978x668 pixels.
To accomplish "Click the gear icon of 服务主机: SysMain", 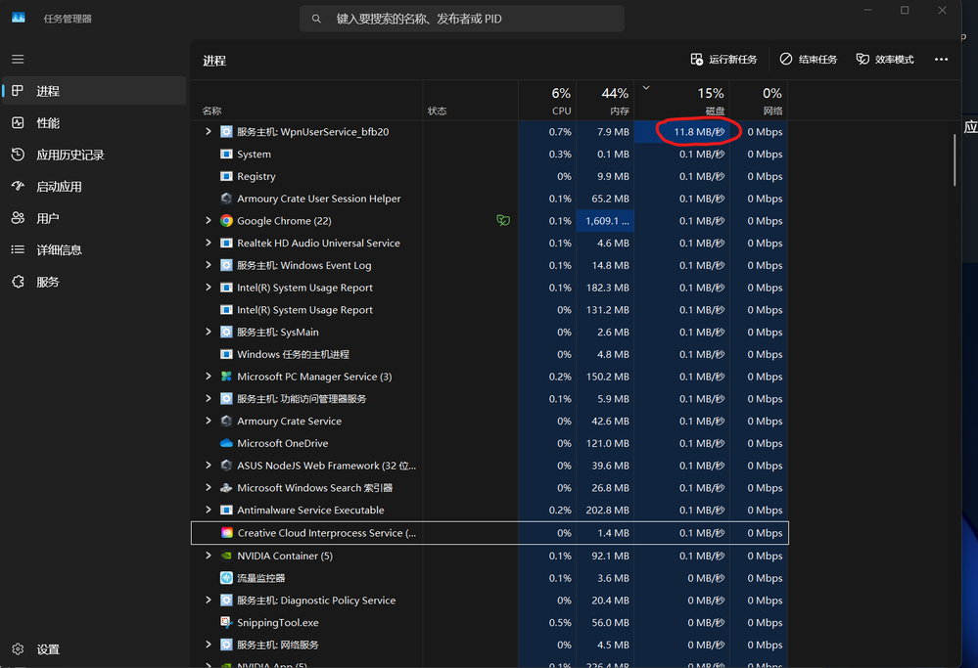I will pyautogui.click(x=226, y=332).
